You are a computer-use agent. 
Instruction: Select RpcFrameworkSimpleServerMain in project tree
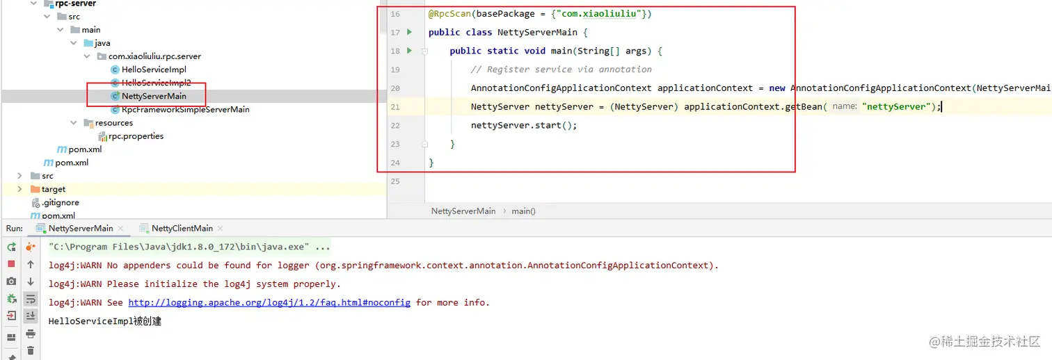pos(185,109)
